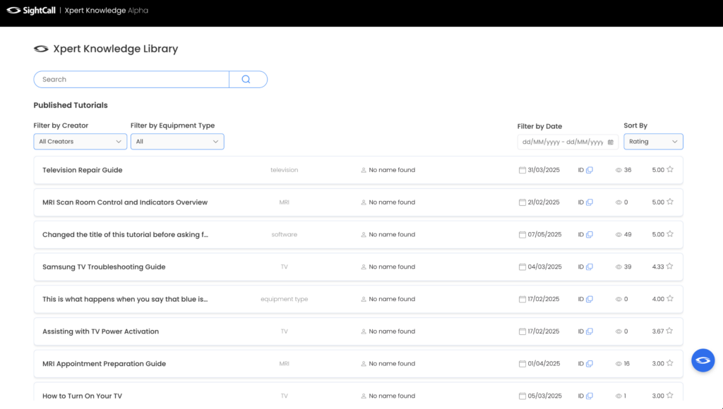Click "No name found" in Television Repair row
The height and width of the screenshot is (409, 723).
pos(392,170)
